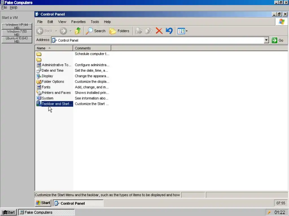Screen dimensions: 289x216
Task: Click the green Go arrow button
Action: point(274,40)
